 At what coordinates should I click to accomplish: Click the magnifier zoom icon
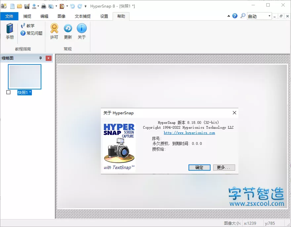[x=243, y=16]
